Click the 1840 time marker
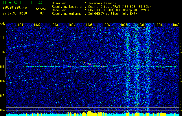The height and width of the screenshot is (116, 182). click(176, 25)
